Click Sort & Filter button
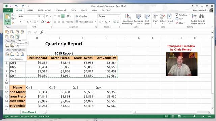This screenshot has height=121, width=216. pos(194,19)
